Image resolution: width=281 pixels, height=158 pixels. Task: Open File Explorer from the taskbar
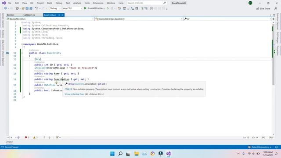pyautogui.click(x=137, y=154)
